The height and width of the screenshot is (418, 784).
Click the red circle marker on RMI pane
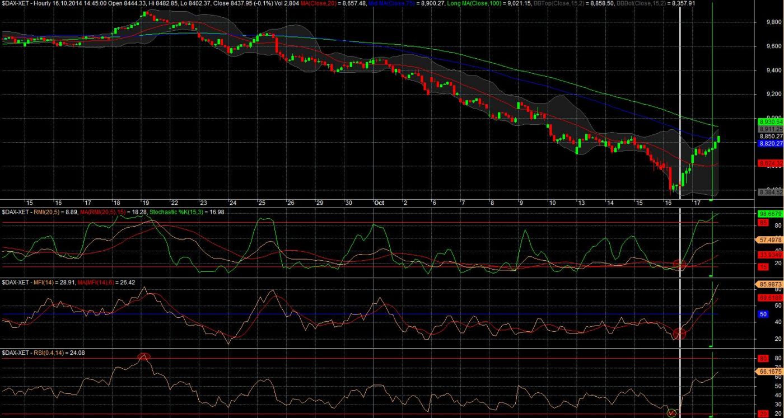(679, 264)
